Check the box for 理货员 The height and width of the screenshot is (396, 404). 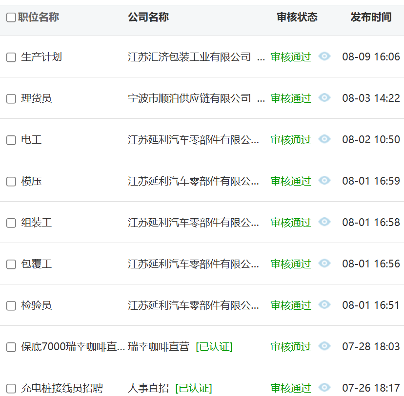click(x=11, y=99)
